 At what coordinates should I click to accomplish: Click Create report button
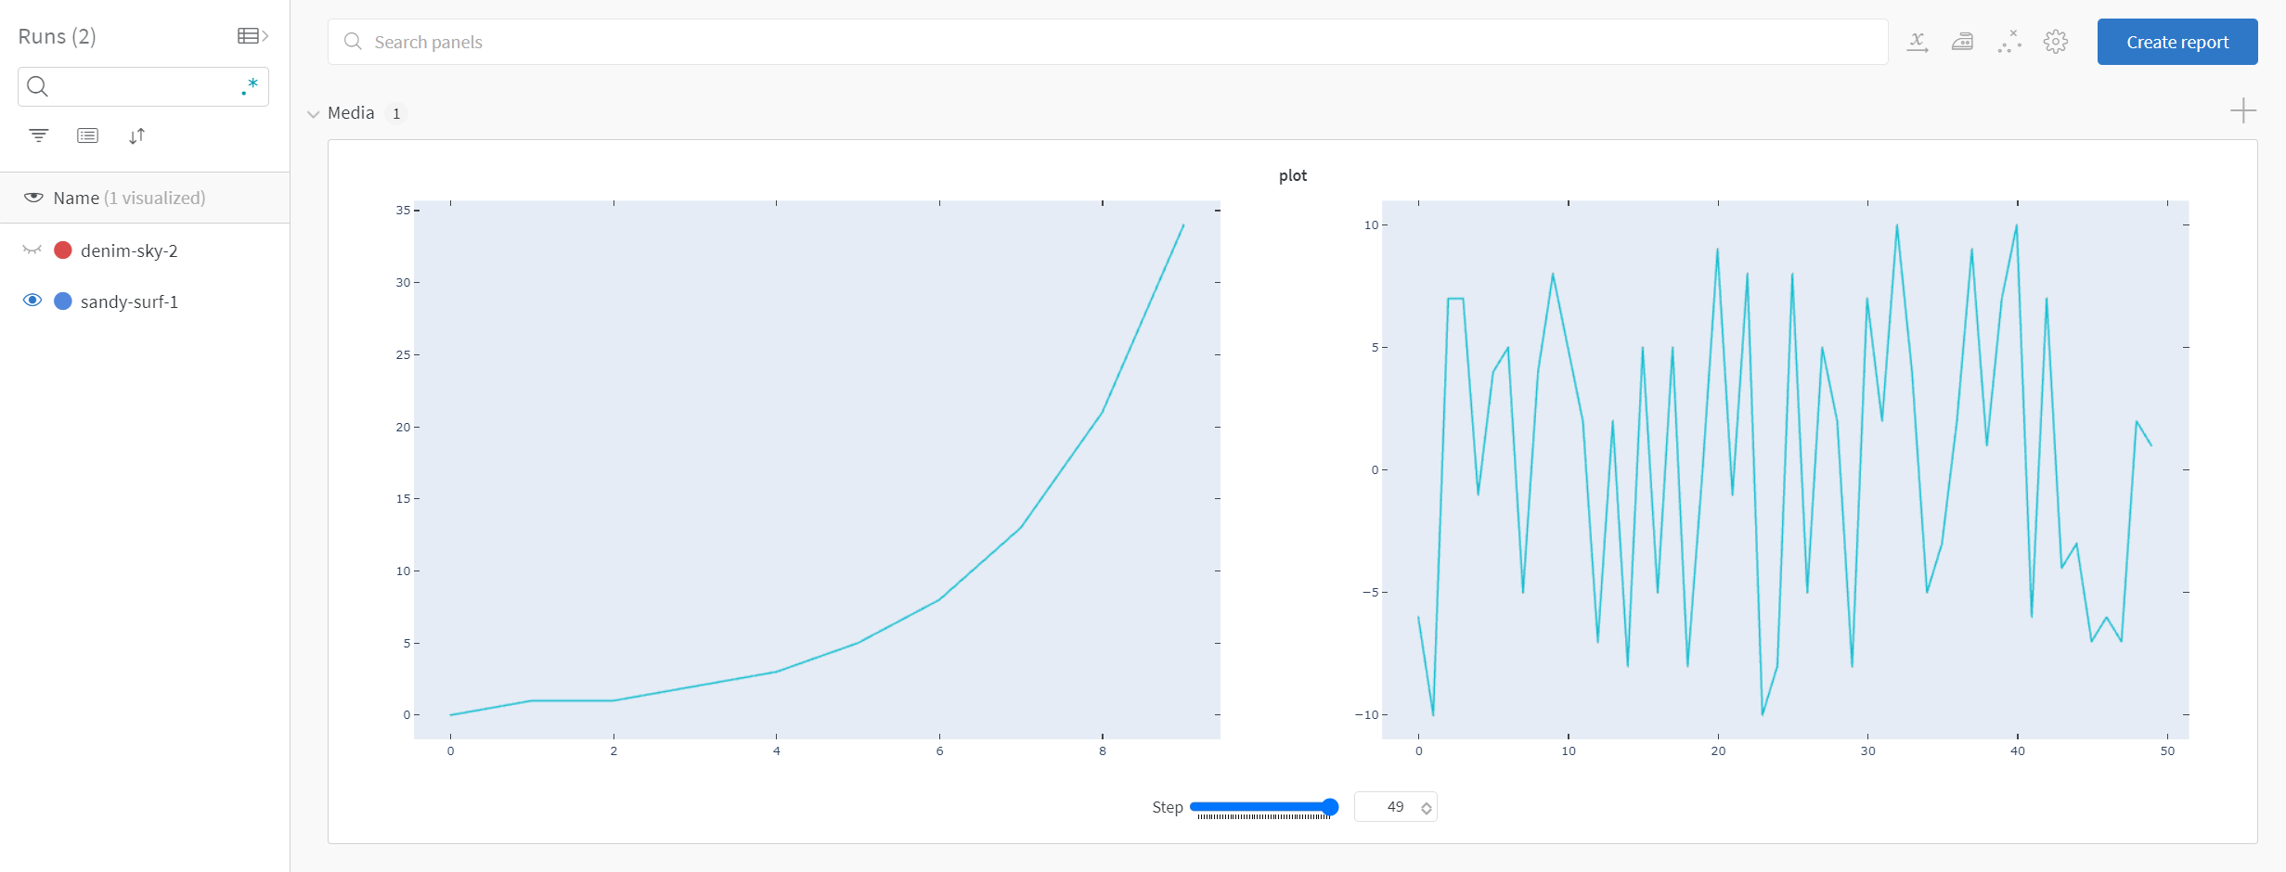[x=2177, y=42]
